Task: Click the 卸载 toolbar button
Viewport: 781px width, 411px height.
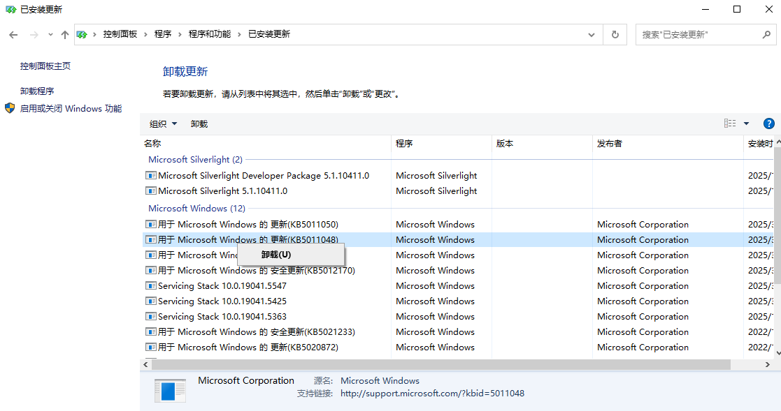Action: (199, 124)
